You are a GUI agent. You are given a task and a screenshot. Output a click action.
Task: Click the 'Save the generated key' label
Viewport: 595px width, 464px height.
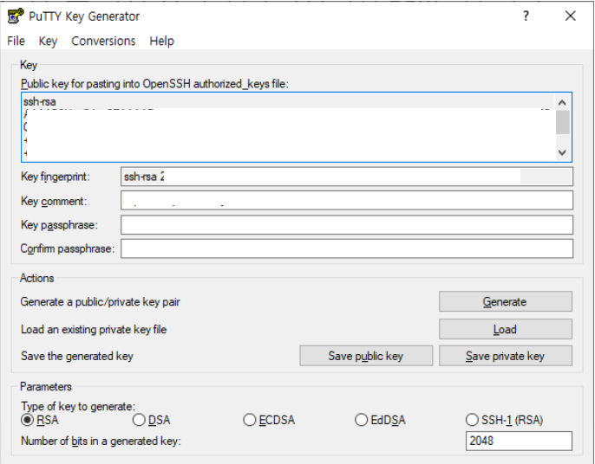coord(77,356)
